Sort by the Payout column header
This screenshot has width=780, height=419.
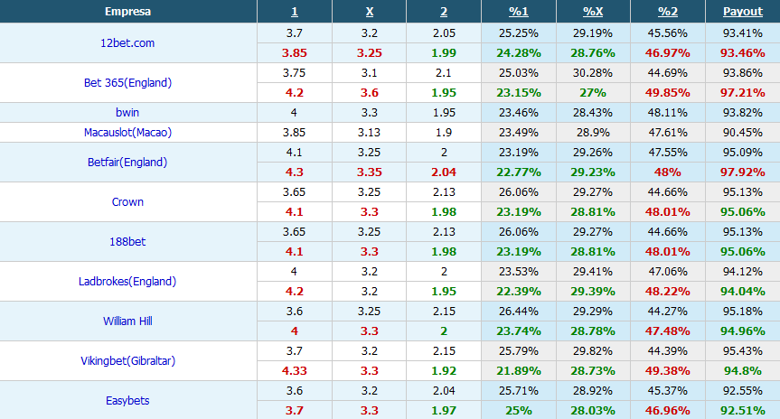click(x=743, y=12)
